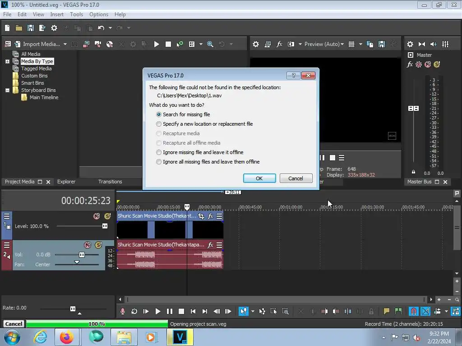Open the Edit menu
The height and width of the screenshot is (346, 462).
(22, 14)
